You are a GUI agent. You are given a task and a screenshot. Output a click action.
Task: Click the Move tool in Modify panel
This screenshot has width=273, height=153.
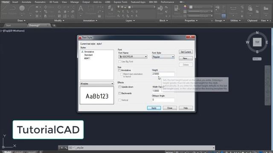point(46,7)
